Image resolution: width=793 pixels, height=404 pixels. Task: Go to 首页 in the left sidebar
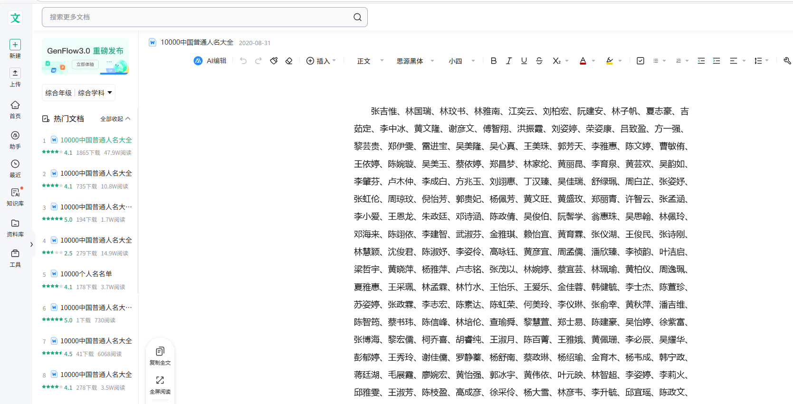(15, 109)
